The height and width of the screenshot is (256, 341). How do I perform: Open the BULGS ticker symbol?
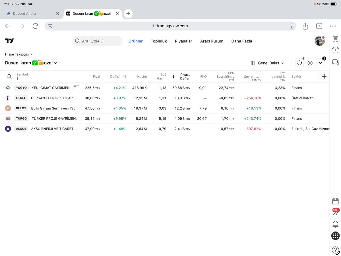21,108
